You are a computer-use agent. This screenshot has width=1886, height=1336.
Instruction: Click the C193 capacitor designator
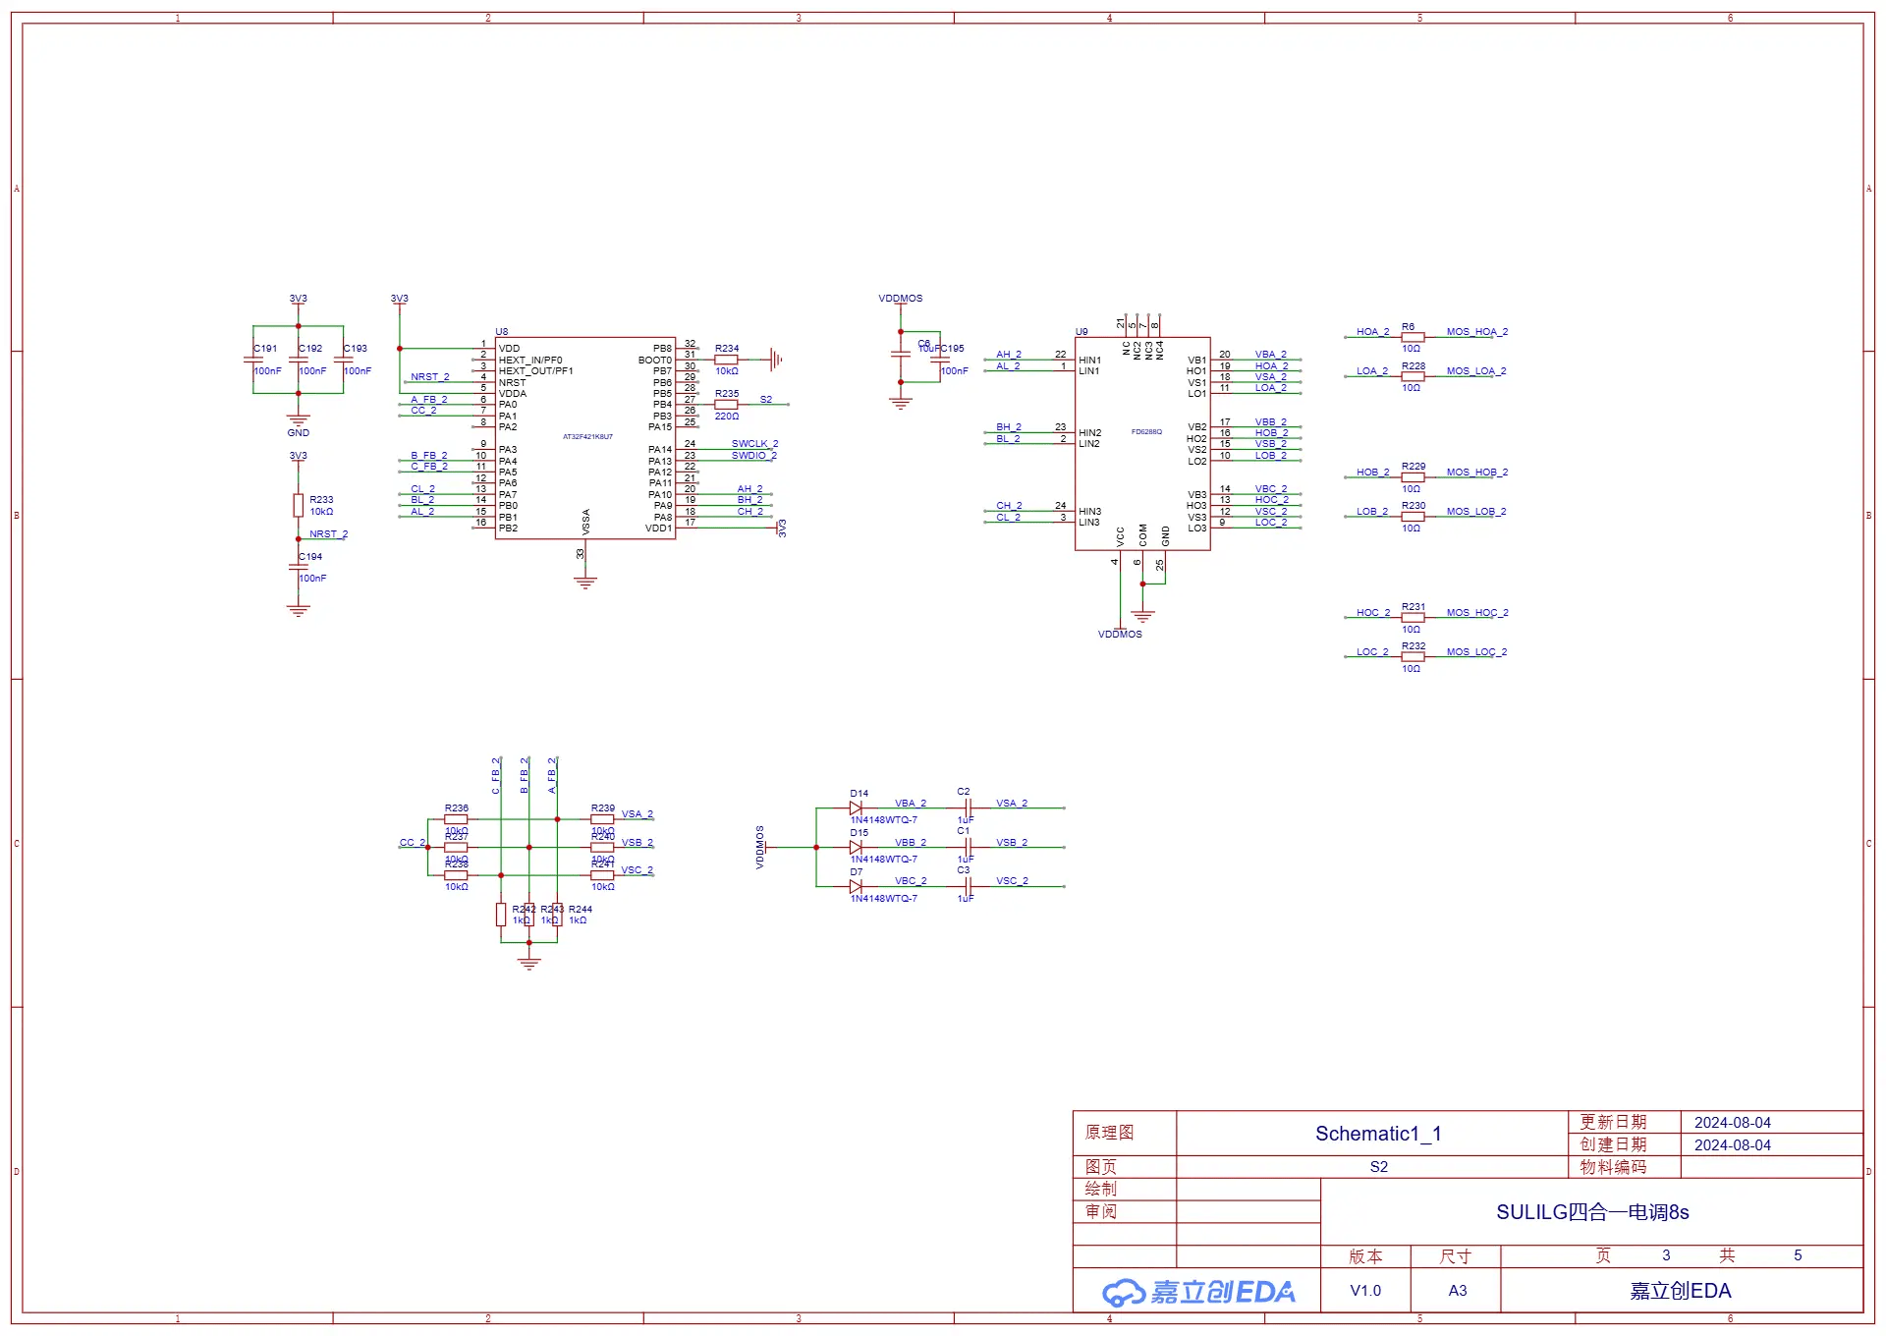(x=356, y=349)
